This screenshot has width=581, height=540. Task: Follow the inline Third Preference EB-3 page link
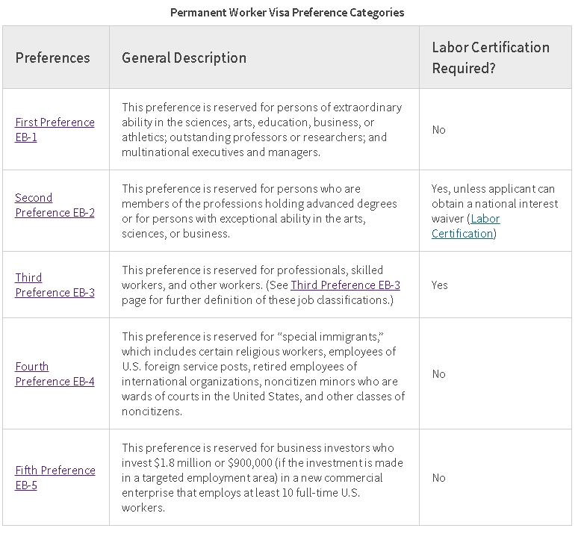pyautogui.click(x=345, y=285)
